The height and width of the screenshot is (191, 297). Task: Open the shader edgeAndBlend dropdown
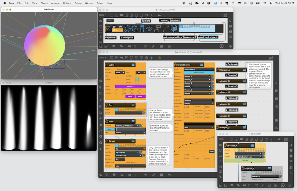click(199, 69)
